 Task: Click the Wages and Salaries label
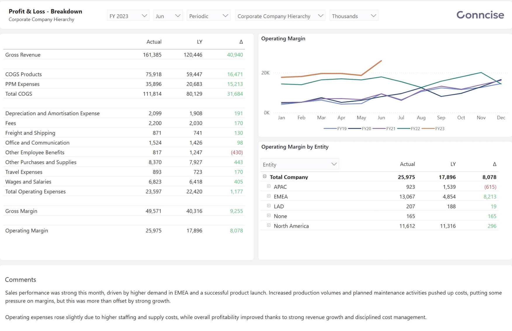pyautogui.click(x=28, y=182)
